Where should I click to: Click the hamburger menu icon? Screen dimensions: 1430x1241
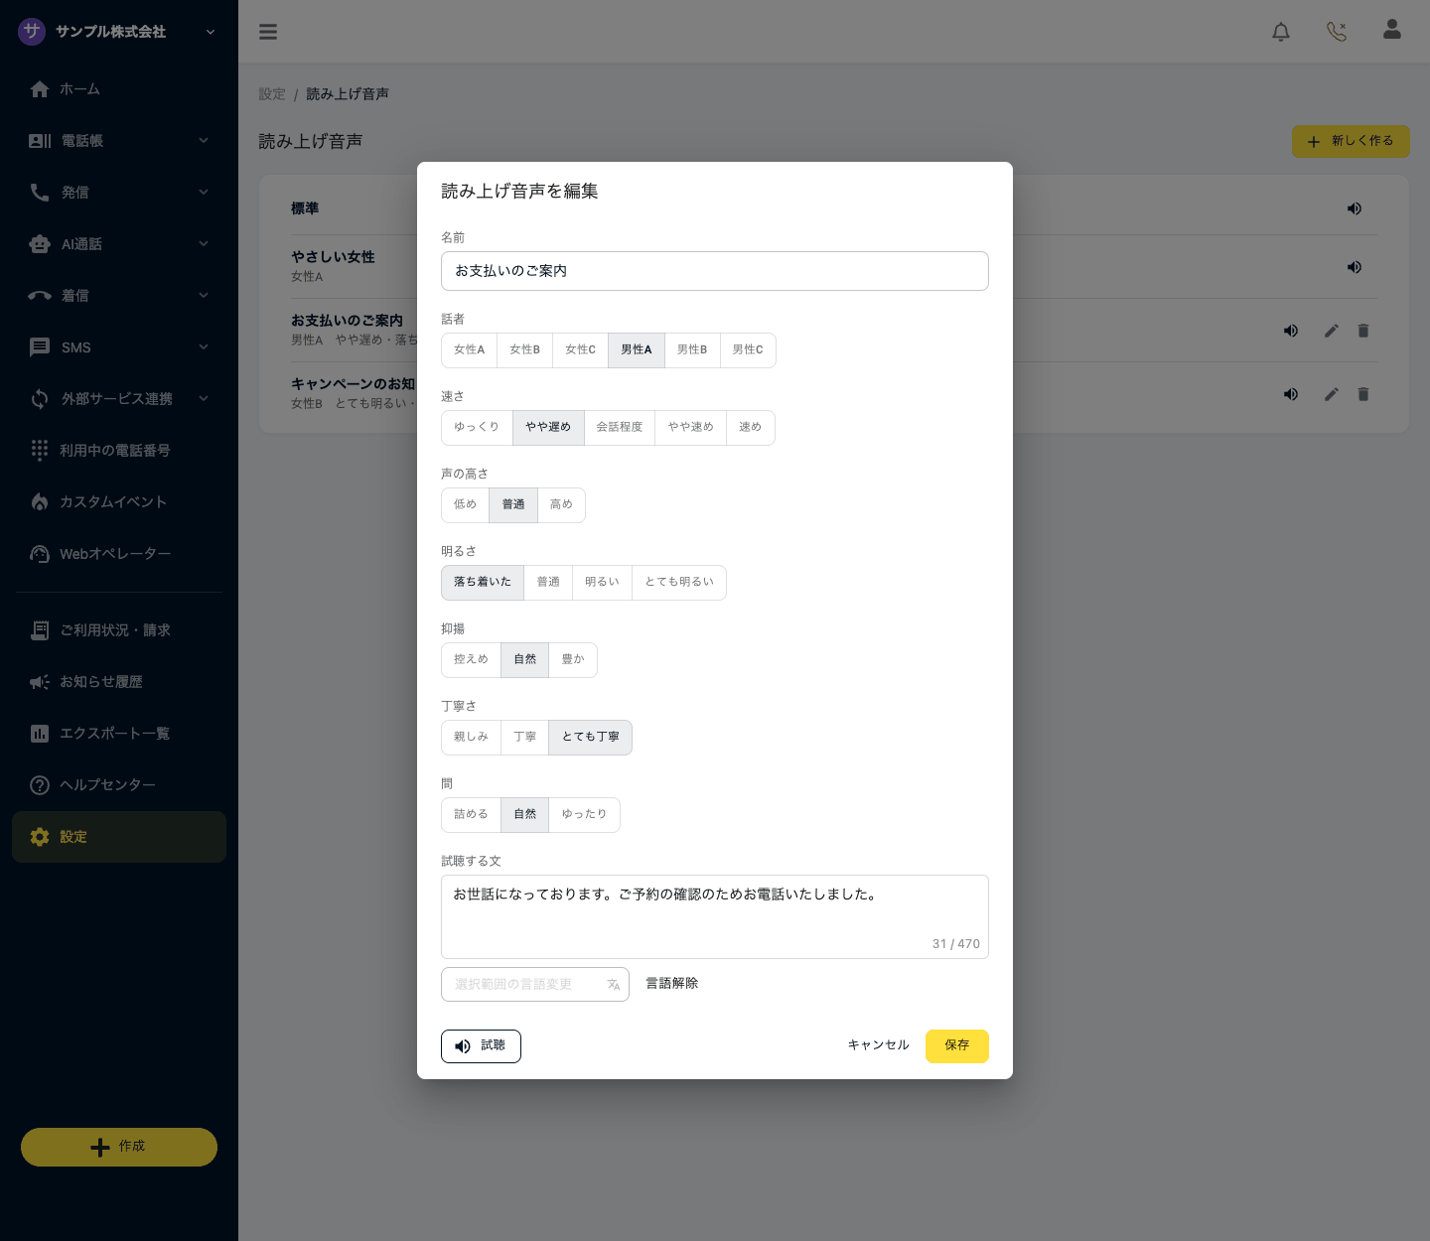(268, 32)
